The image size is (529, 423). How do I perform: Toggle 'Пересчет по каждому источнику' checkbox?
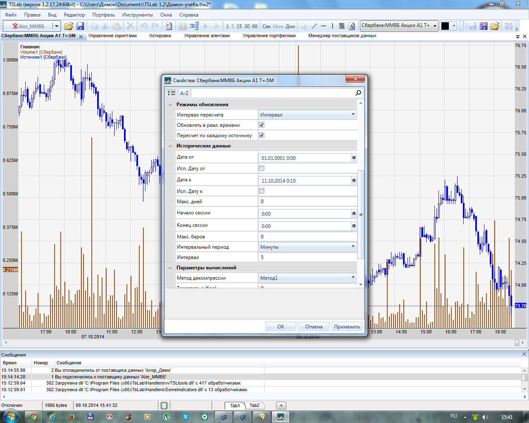point(262,135)
